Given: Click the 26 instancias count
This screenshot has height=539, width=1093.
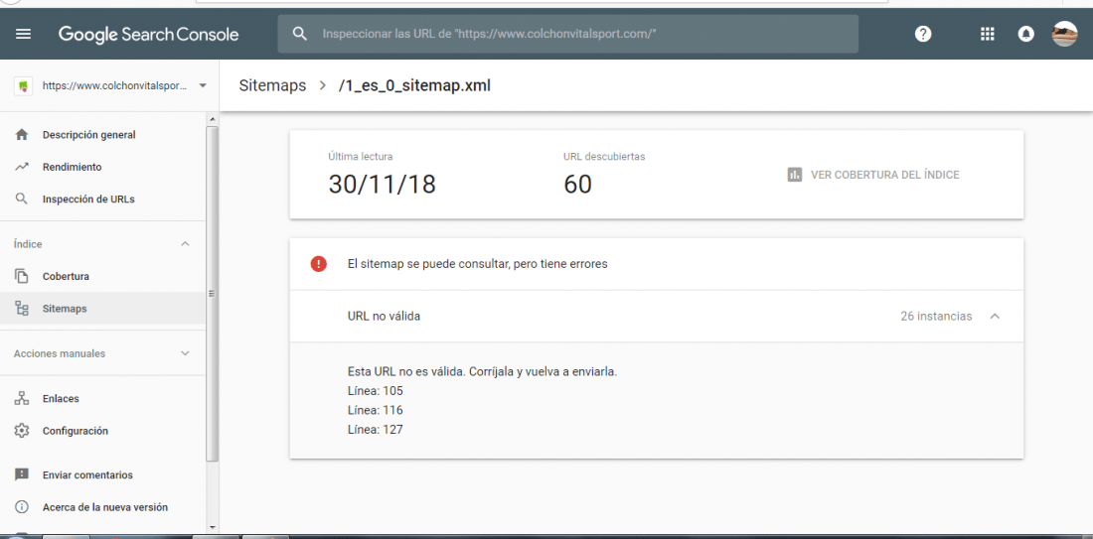Looking at the screenshot, I should tap(936, 317).
